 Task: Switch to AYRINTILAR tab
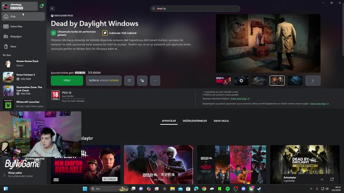[x=169, y=121]
